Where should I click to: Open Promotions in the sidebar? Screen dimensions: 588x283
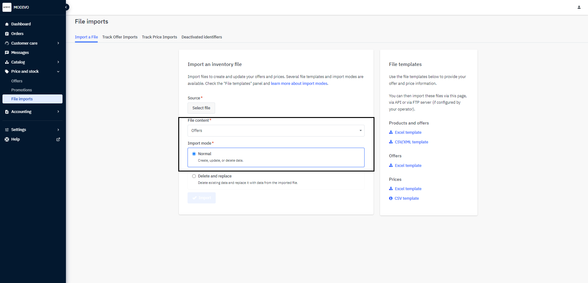tap(22, 90)
